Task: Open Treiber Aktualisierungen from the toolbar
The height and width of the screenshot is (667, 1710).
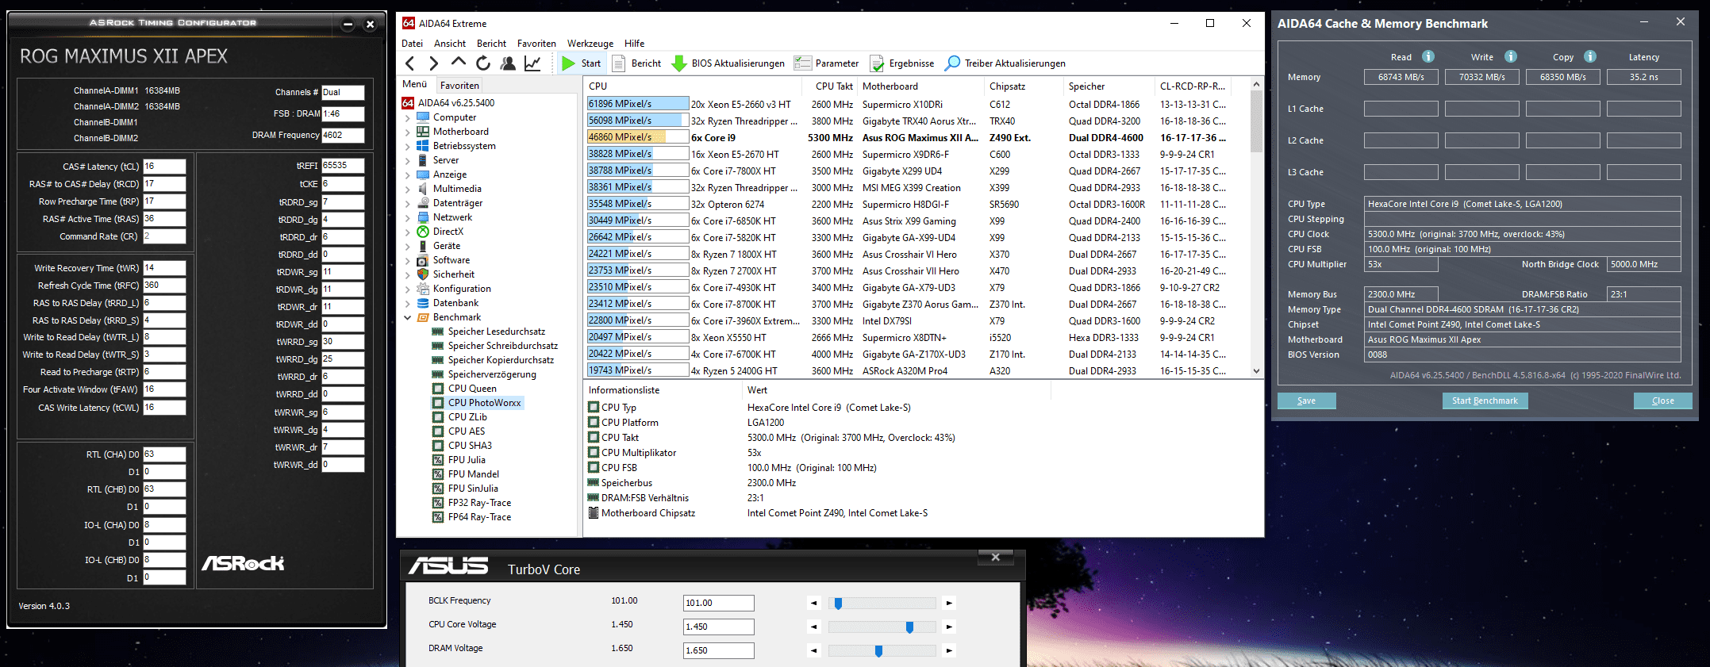Action: click(x=1005, y=63)
